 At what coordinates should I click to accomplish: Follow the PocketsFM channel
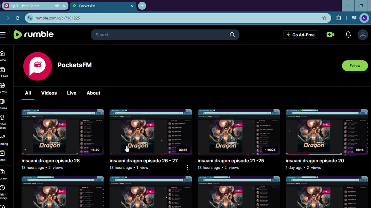tap(355, 66)
